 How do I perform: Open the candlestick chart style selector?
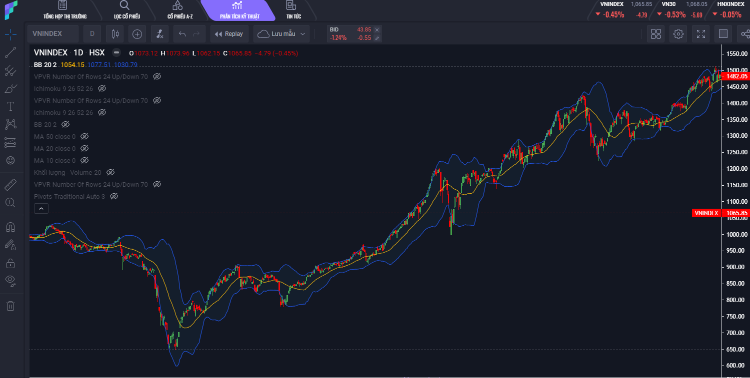(x=115, y=34)
